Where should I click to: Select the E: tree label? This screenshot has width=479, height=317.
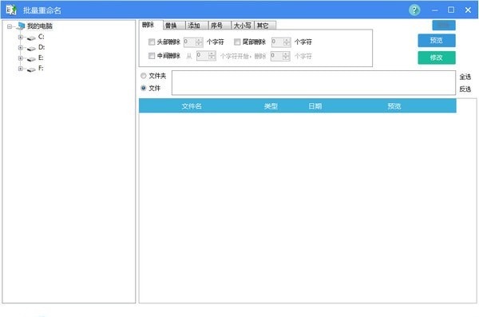[41, 57]
